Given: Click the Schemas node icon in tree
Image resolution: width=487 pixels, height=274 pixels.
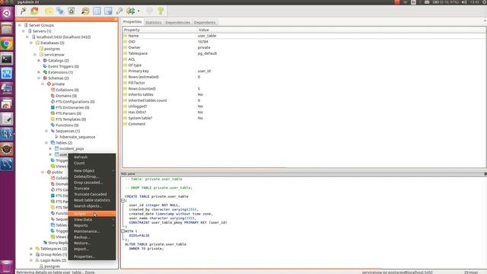Looking at the screenshot, I should click(45, 78).
